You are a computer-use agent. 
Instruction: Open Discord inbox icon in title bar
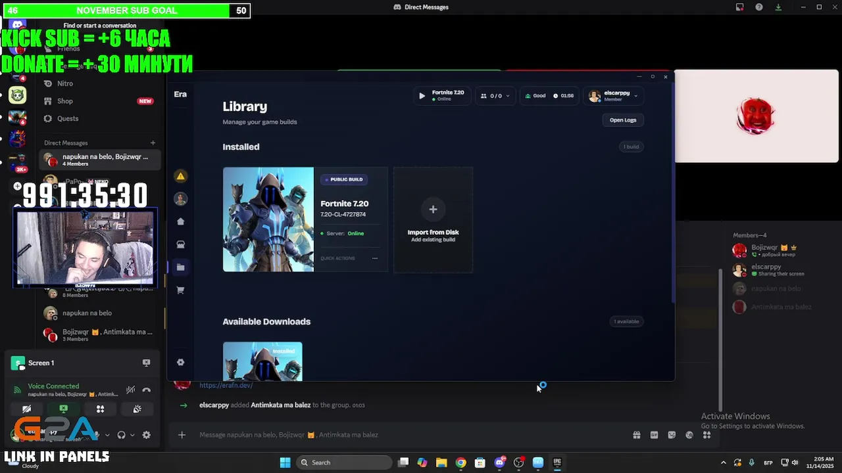pos(740,7)
